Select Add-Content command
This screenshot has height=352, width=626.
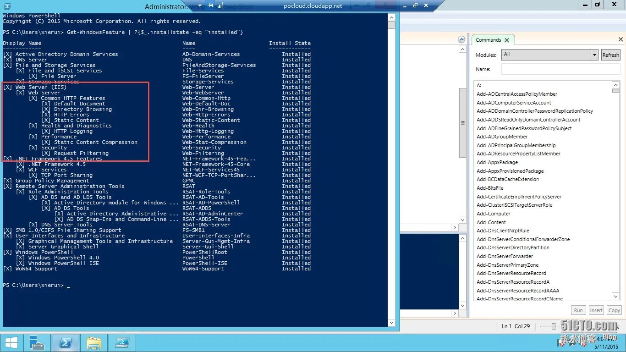pos(491,222)
